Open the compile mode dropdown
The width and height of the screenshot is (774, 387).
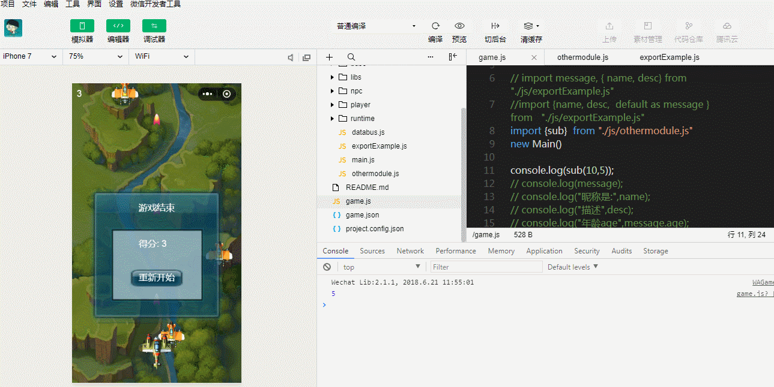(x=376, y=26)
